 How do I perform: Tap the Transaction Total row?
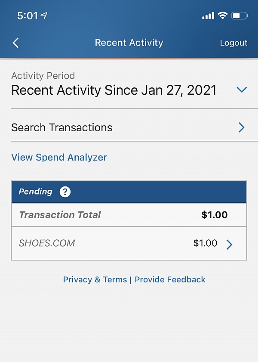pyautogui.click(x=60, y=215)
